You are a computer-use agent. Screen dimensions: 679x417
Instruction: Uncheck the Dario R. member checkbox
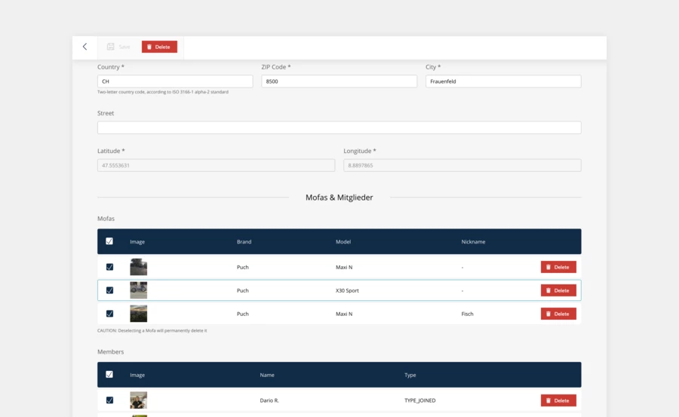(x=109, y=400)
